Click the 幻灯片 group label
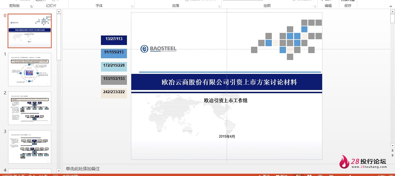The image size is (395, 176). coord(51,6)
